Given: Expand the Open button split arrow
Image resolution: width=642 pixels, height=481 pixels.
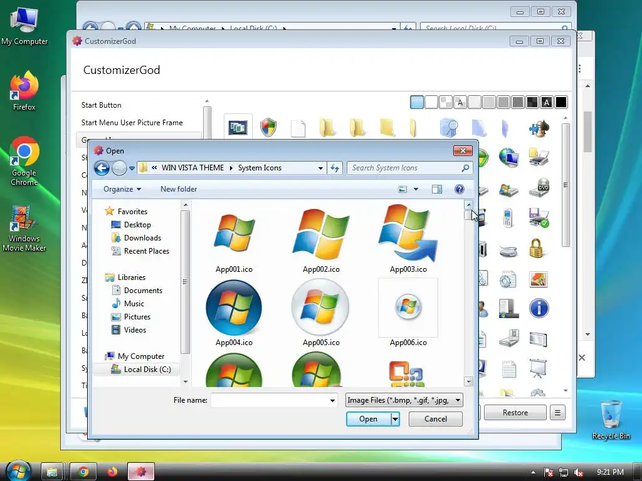Looking at the screenshot, I should pyautogui.click(x=395, y=419).
